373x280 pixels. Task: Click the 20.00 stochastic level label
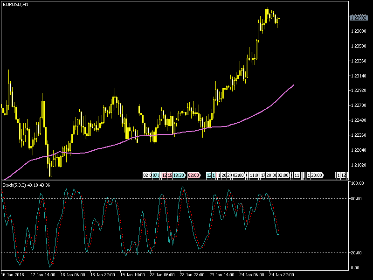coord(357,253)
